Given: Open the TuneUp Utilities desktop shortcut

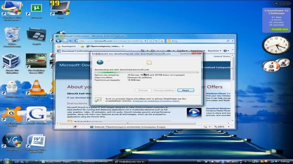Looking at the screenshot, I should 12,10.
